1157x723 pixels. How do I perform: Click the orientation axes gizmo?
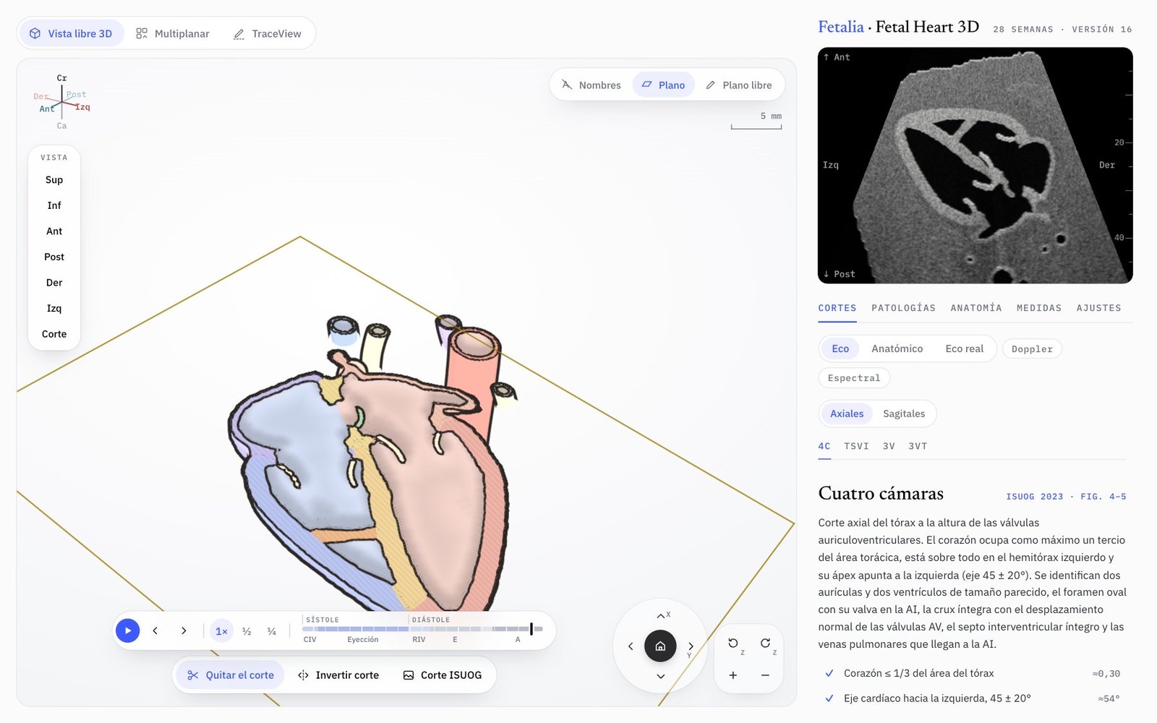pos(61,102)
